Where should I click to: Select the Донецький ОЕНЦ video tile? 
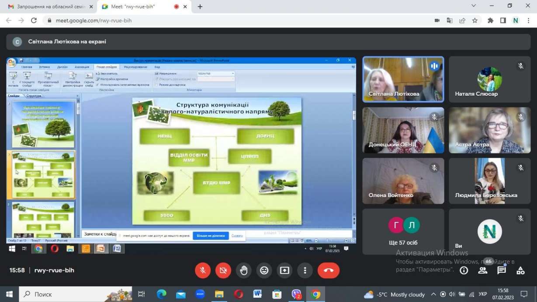pos(403,130)
